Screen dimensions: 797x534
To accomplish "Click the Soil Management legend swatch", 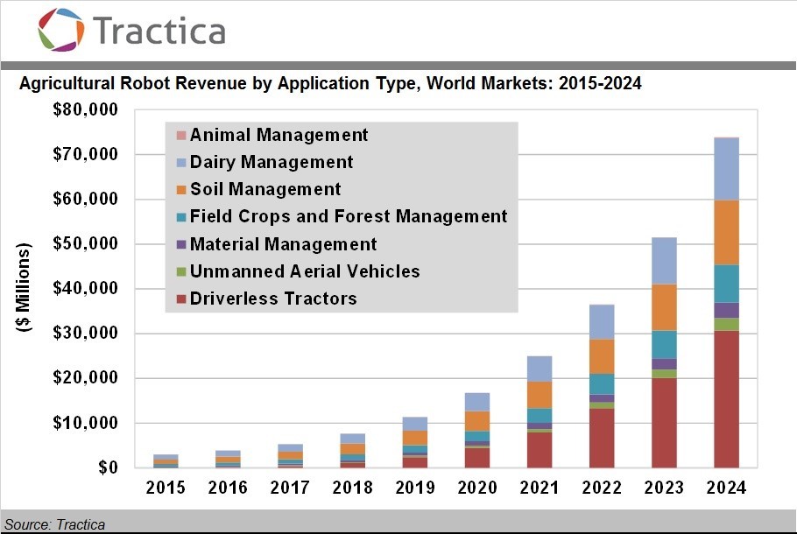I will click(x=181, y=190).
